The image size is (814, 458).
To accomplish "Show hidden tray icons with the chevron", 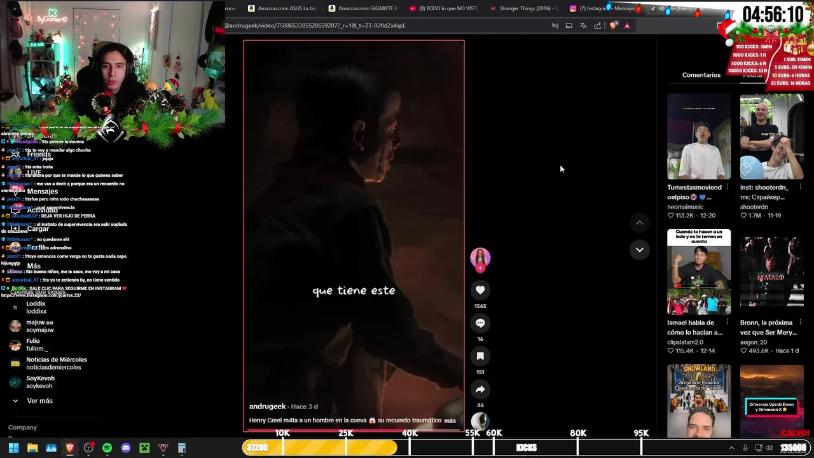I will point(731,448).
